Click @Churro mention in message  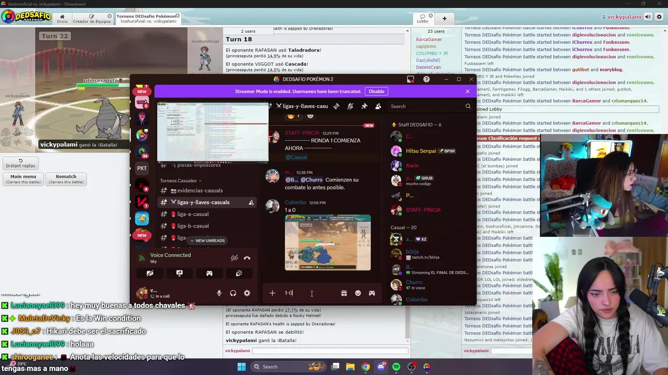tap(312, 180)
